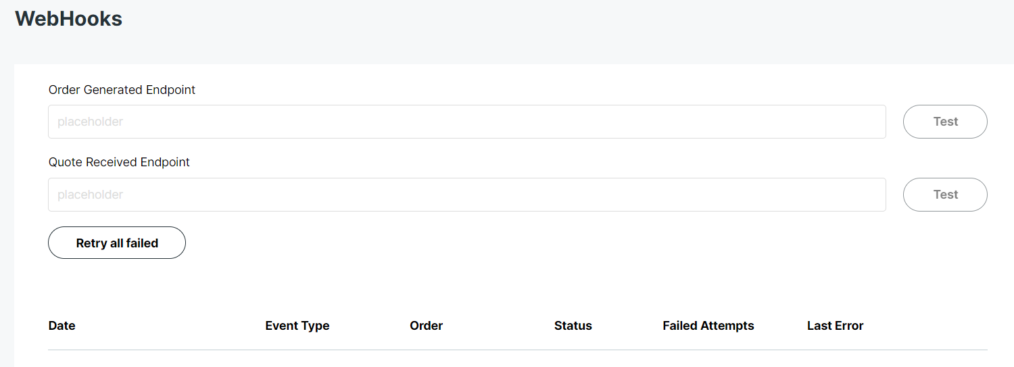Select the Failed Attempts column header

[708, 326]
